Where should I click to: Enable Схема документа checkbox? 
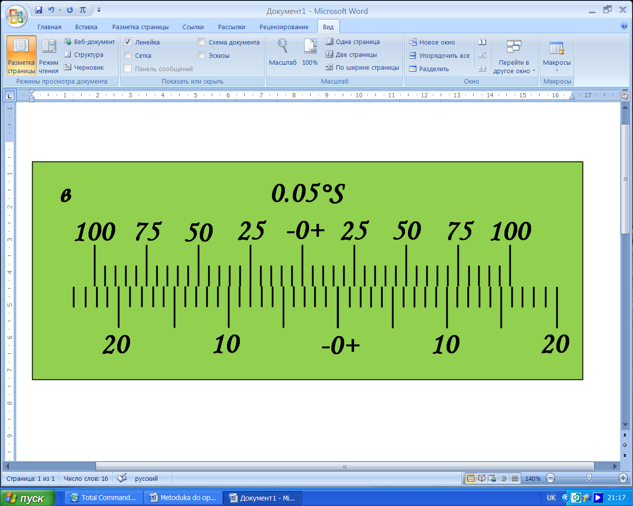(201, 42)
